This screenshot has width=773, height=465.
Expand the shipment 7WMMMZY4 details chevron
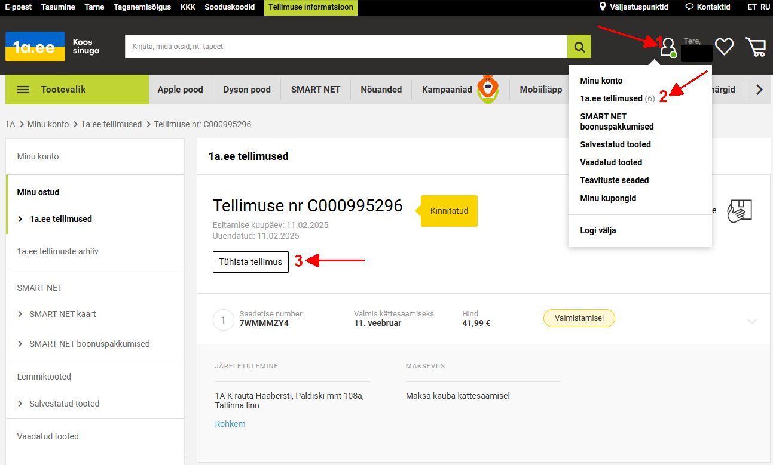[x=752, y=321]
